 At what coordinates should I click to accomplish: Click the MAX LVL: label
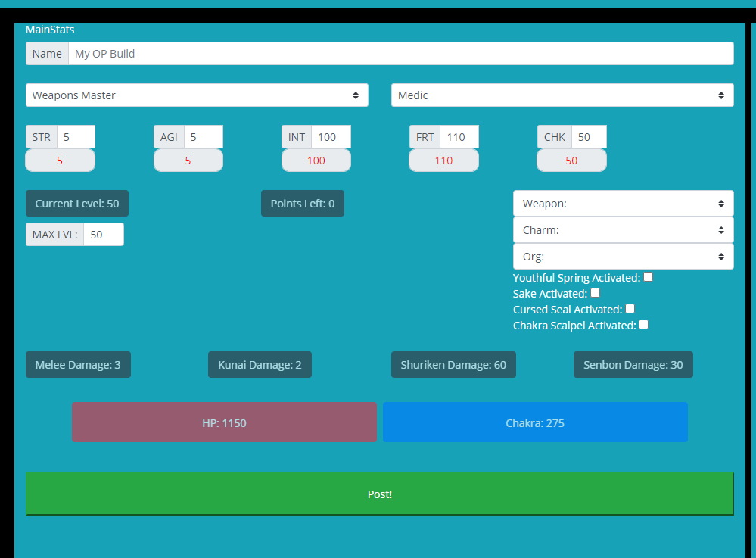click(x=54, y=235)
